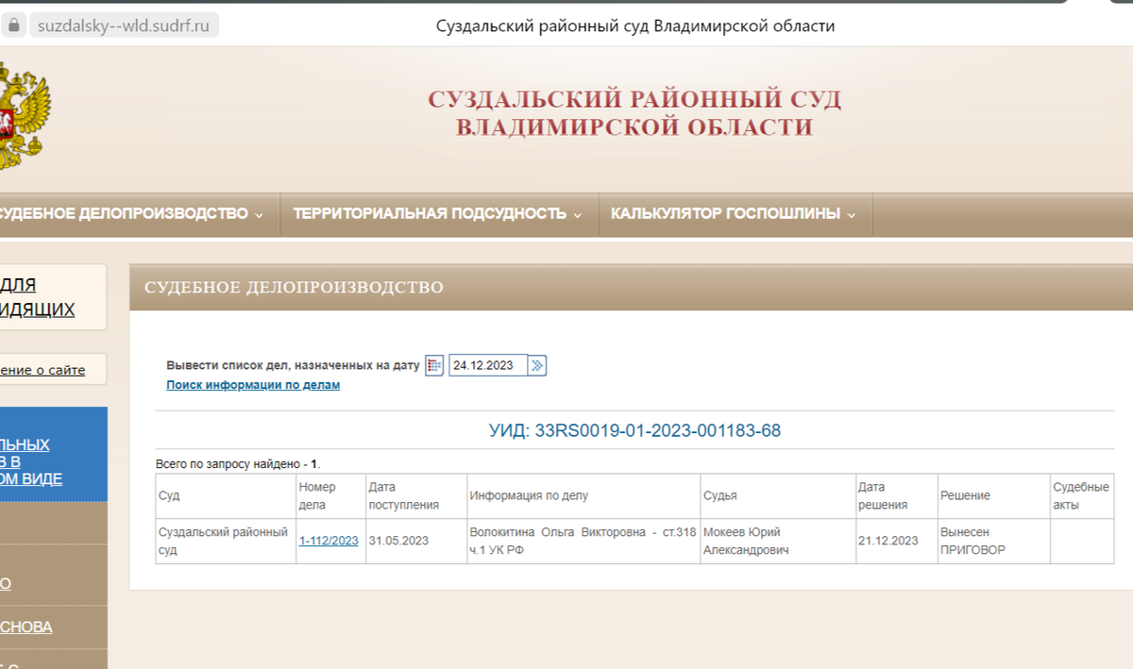Click the blue double-arrow submit icon

(538, 364)
